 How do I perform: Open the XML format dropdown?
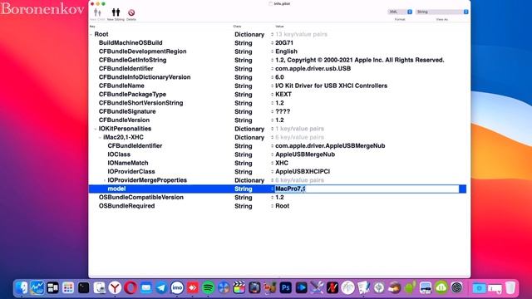pos(400,12)
